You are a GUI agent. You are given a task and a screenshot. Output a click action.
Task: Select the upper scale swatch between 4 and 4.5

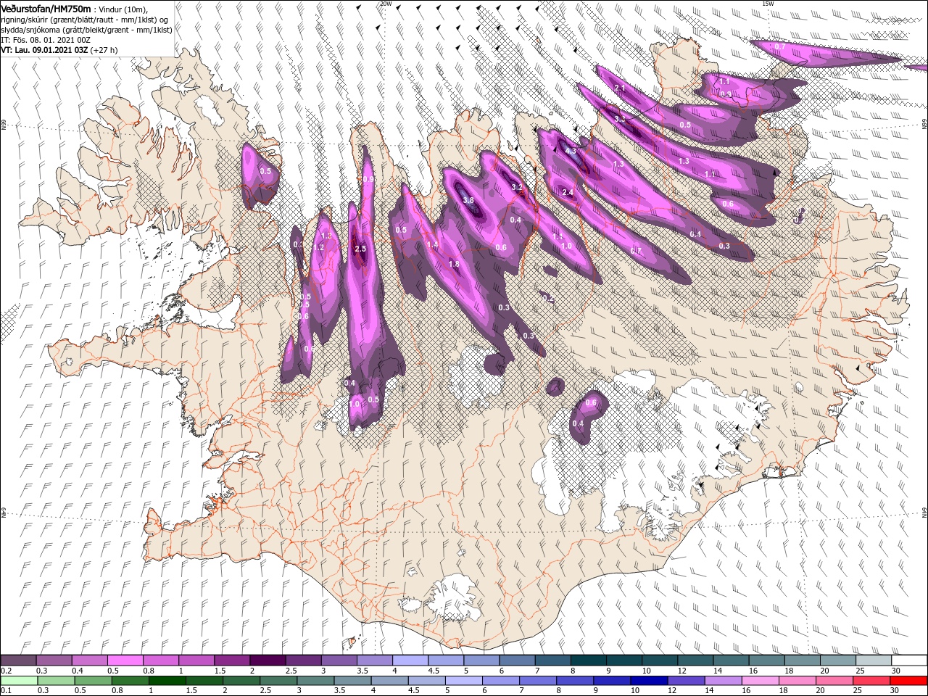[x=410, y=660]
